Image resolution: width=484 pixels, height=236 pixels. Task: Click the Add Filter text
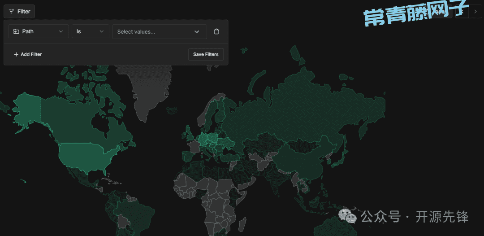pyautogui.click(x=31, y=54)
